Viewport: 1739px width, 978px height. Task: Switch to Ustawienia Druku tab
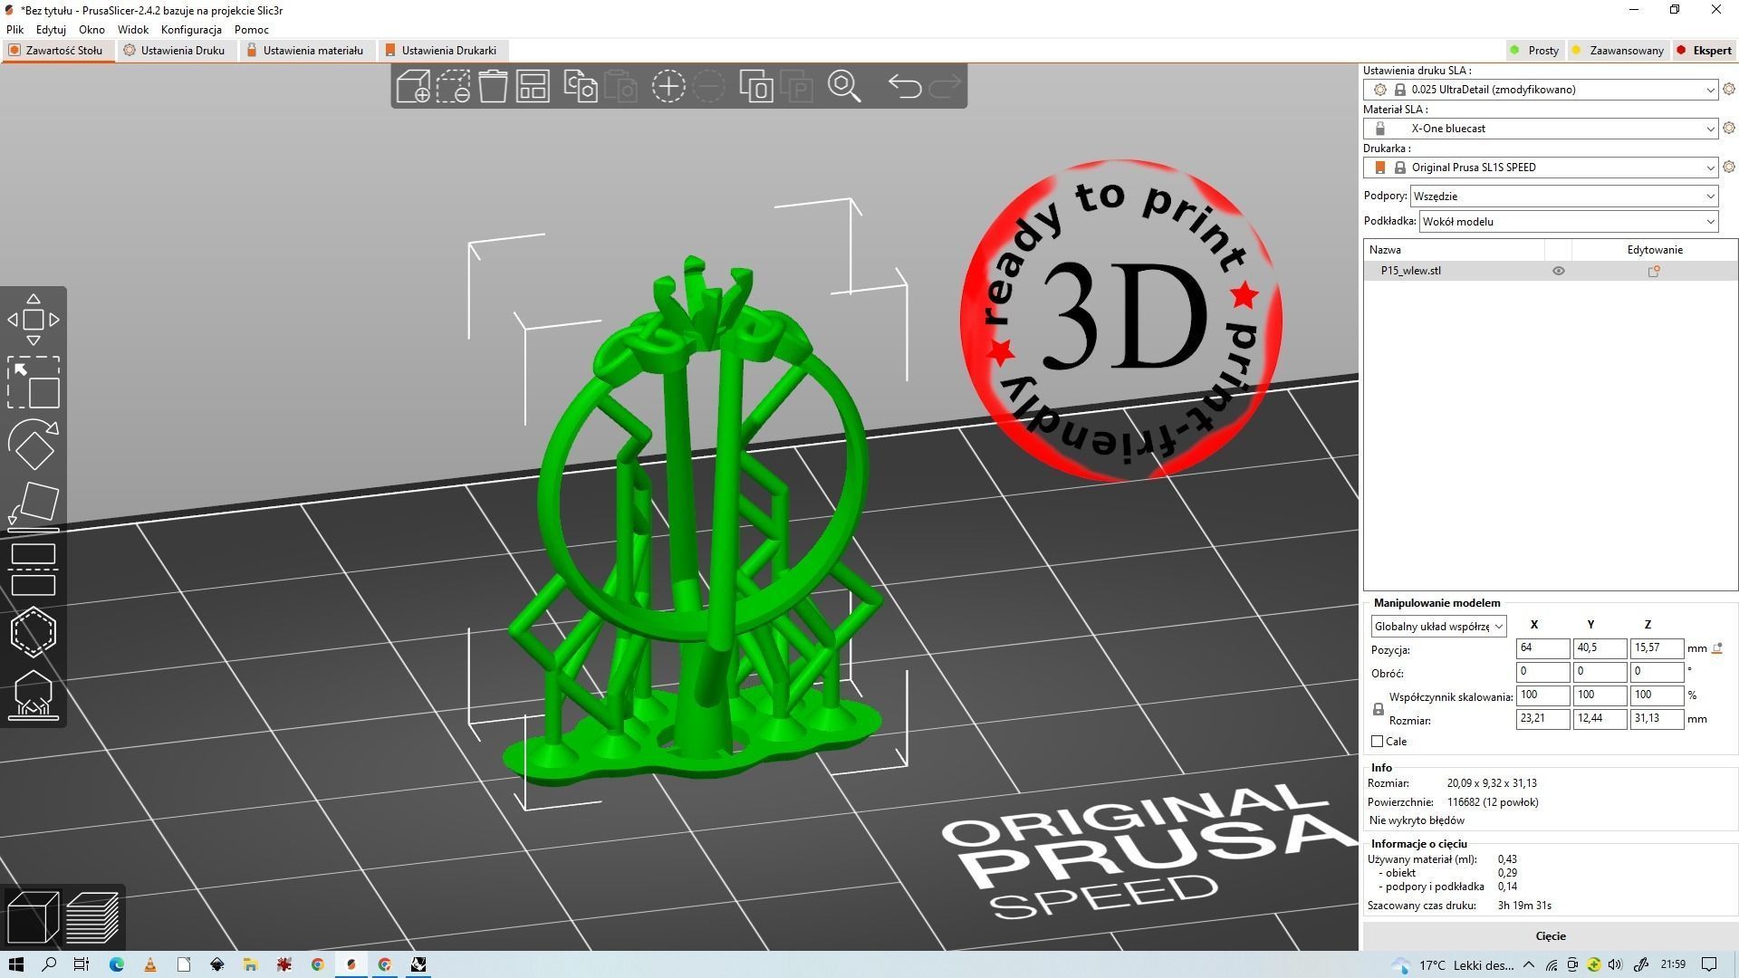tap(175, 51)
